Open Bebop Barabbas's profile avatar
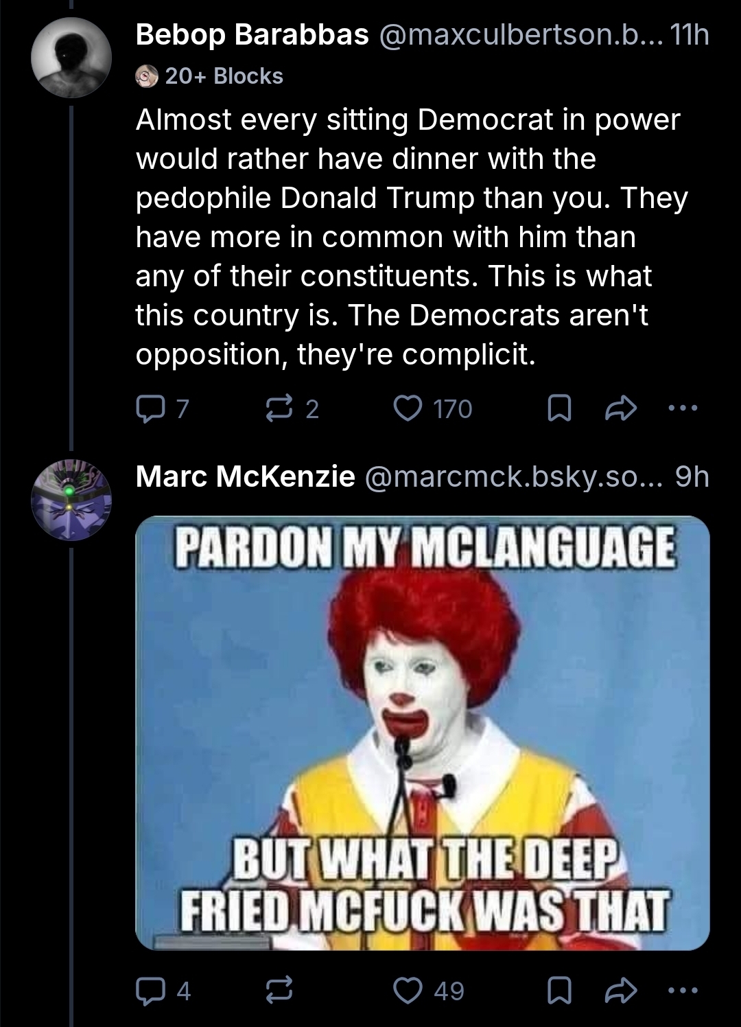Screen dimensions: 741x1027 [71, 58]
